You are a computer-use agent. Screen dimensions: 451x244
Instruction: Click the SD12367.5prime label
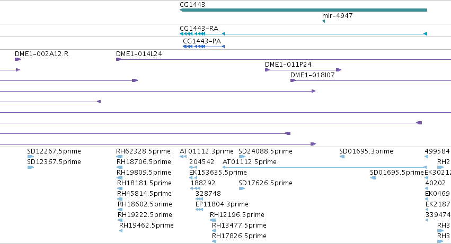click(54, 162)
